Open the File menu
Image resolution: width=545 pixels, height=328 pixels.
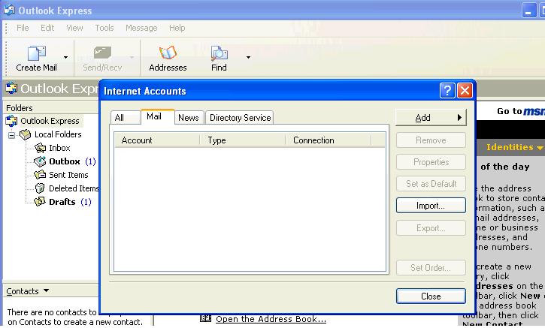[23, 28]
